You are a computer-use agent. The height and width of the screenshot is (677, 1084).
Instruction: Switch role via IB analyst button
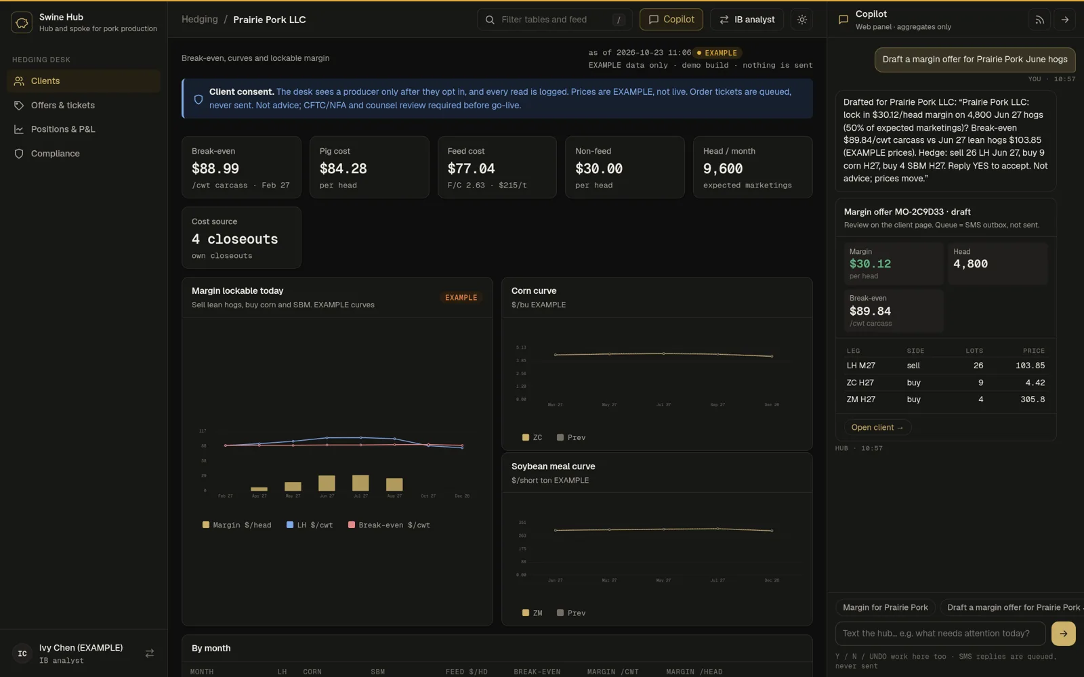[747, 20]
